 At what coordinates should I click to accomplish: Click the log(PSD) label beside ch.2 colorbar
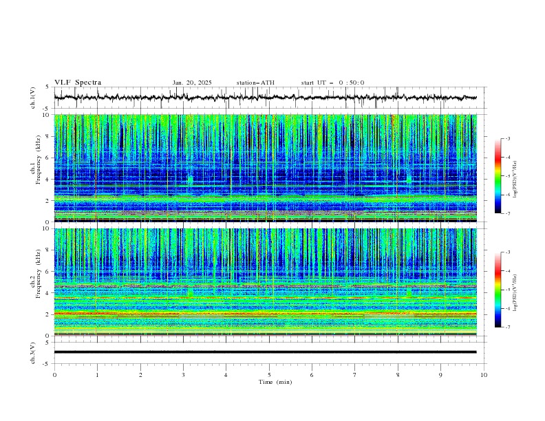[x=515, y=293]
